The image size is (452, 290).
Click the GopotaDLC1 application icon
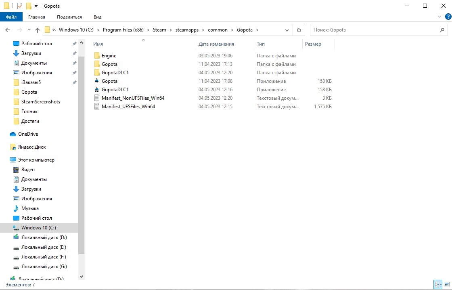pyautogui.click(x=97, y=90)
